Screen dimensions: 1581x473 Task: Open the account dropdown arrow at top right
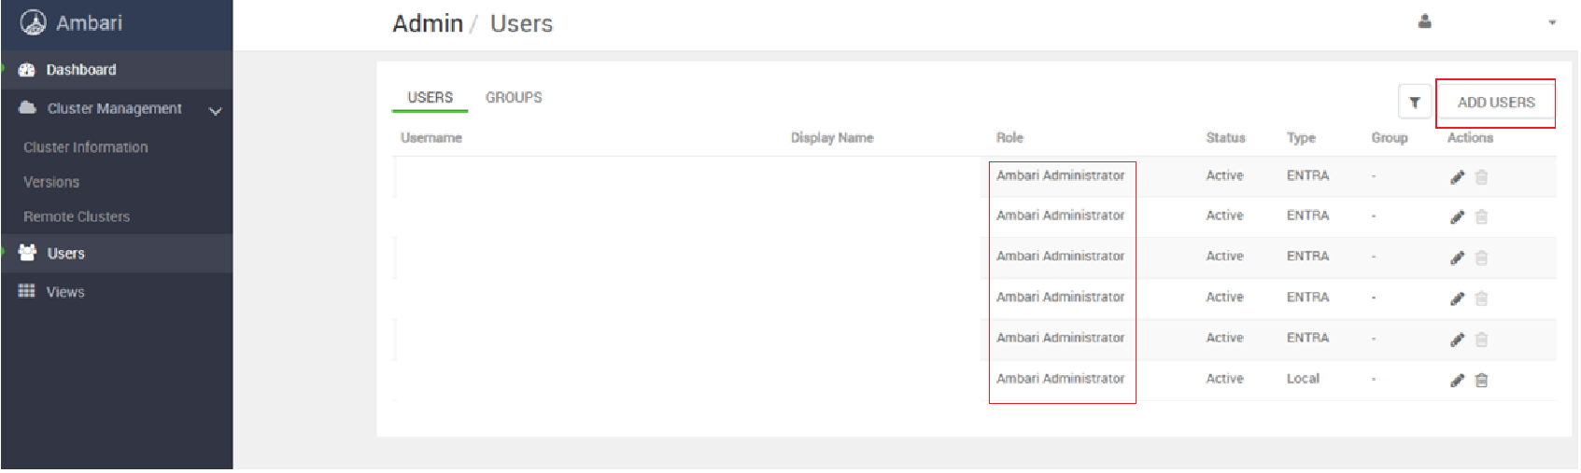click(x=1552, y=22)
